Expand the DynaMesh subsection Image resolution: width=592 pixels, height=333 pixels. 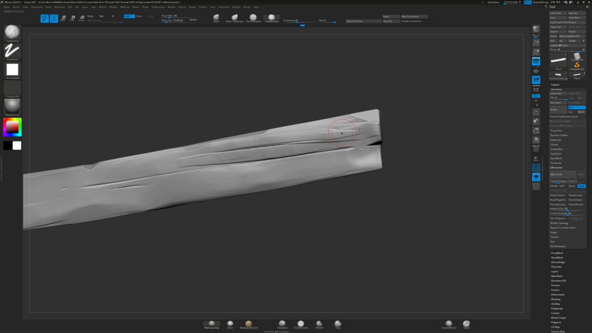556,158
